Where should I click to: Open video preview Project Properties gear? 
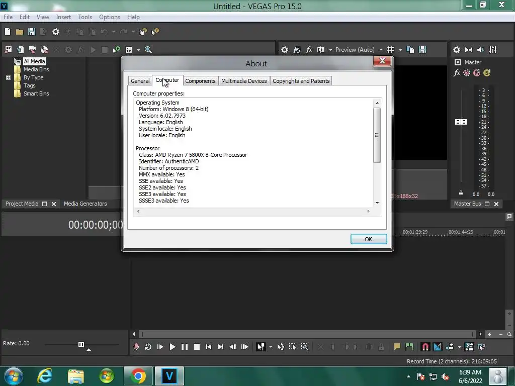click(285, 50)
